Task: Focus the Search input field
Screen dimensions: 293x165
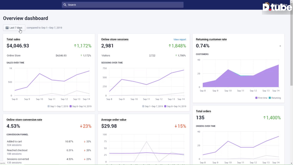Action: tap(123, 5)
